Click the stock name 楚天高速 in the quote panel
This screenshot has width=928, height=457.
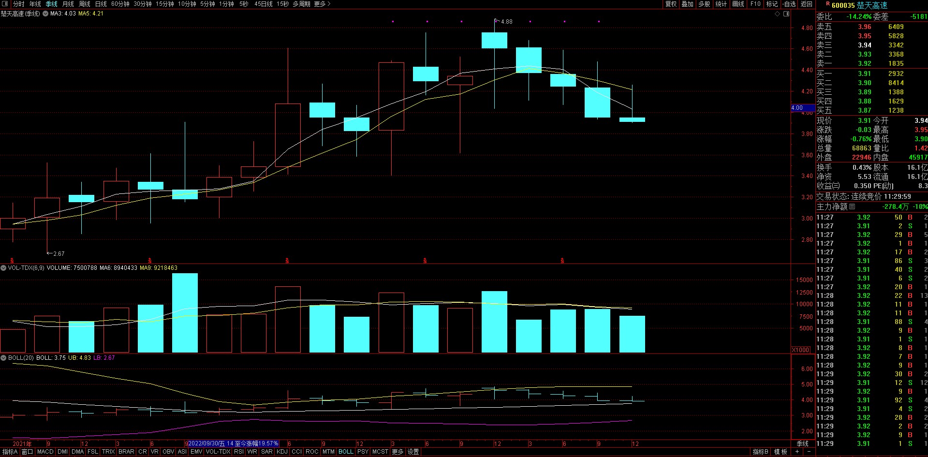pyautogui.click(x=872, y=5)
